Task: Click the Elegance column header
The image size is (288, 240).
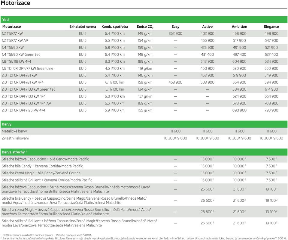Action: [x=271, y=26]
